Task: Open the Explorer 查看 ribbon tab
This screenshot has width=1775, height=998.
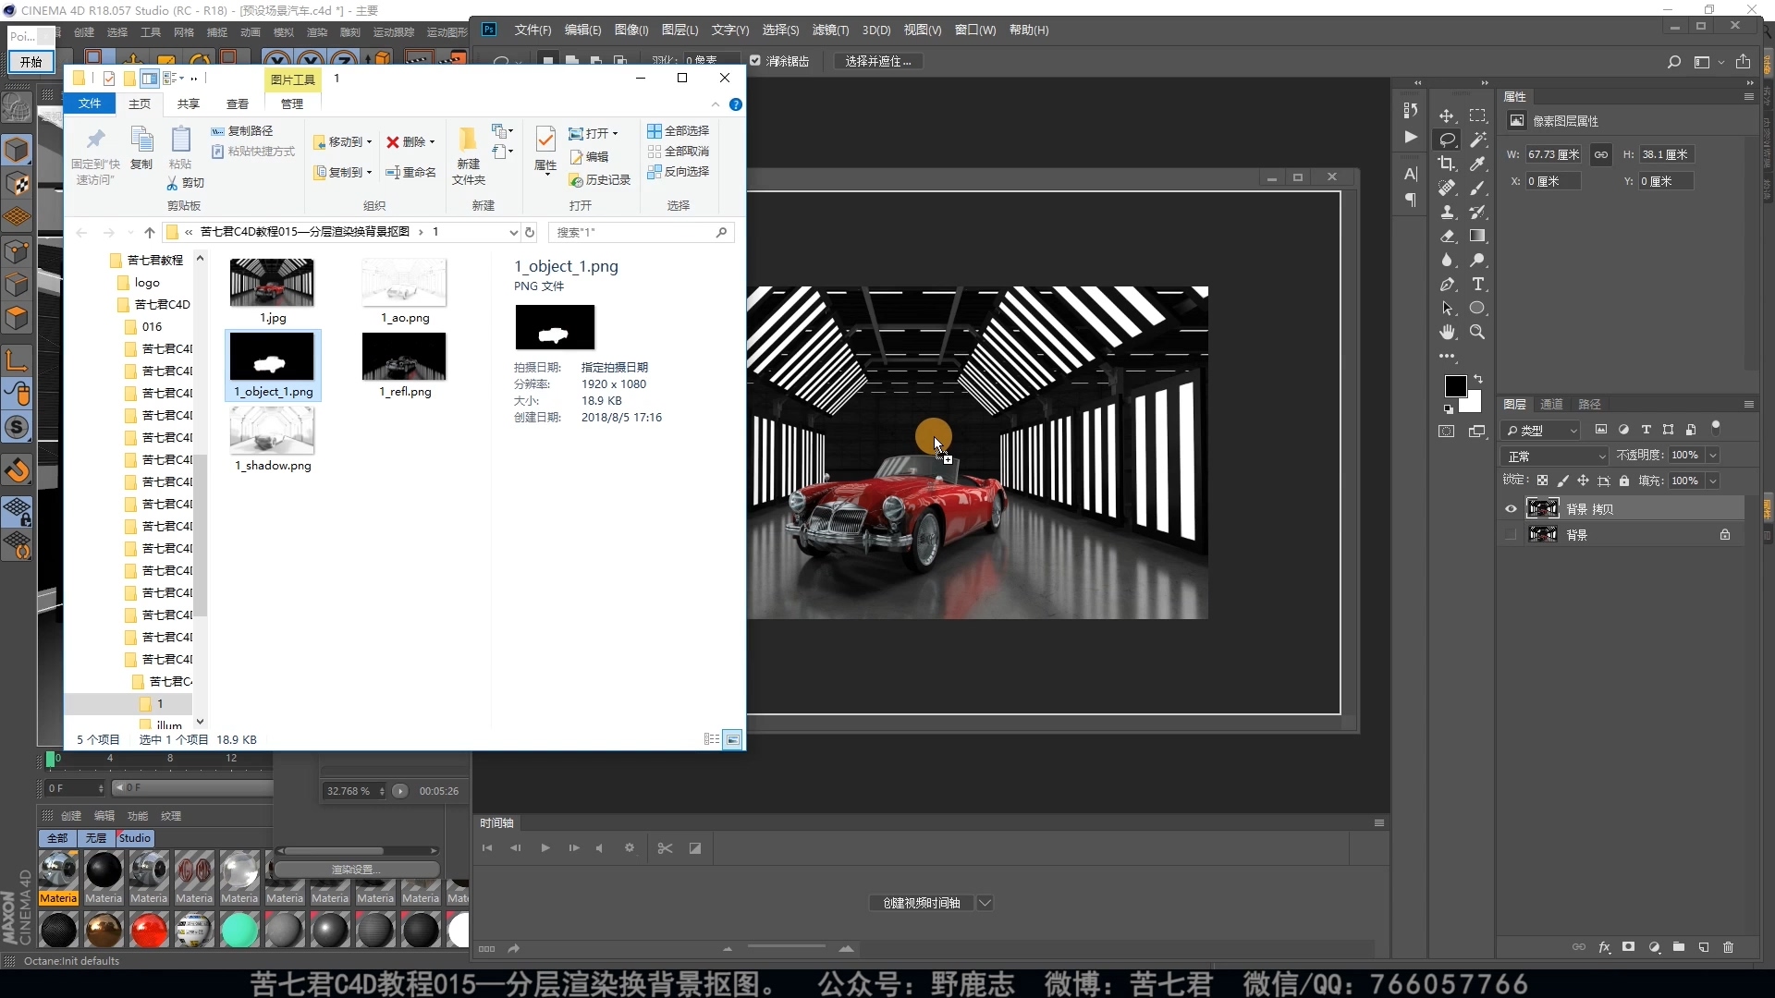Action: [238, 104]
